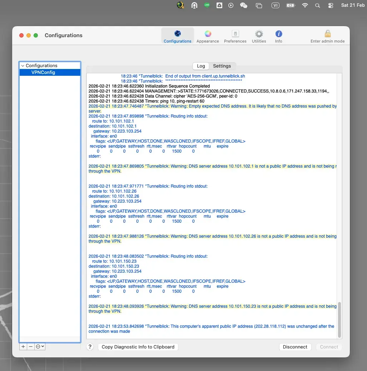
Task: Click the triangle app menu bar icon
Action: (219, 5)
